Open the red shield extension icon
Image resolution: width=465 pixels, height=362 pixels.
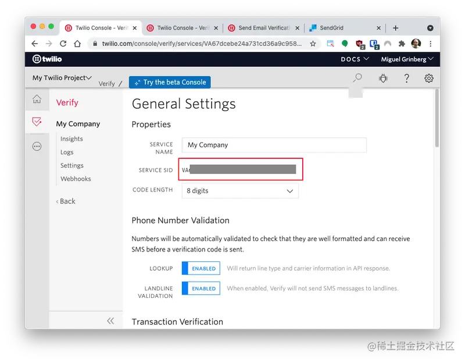pos(360,44)
